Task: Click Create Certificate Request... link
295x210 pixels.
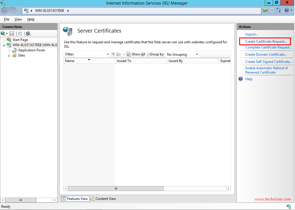Action: pyautogui.click(x=266, y=42)
